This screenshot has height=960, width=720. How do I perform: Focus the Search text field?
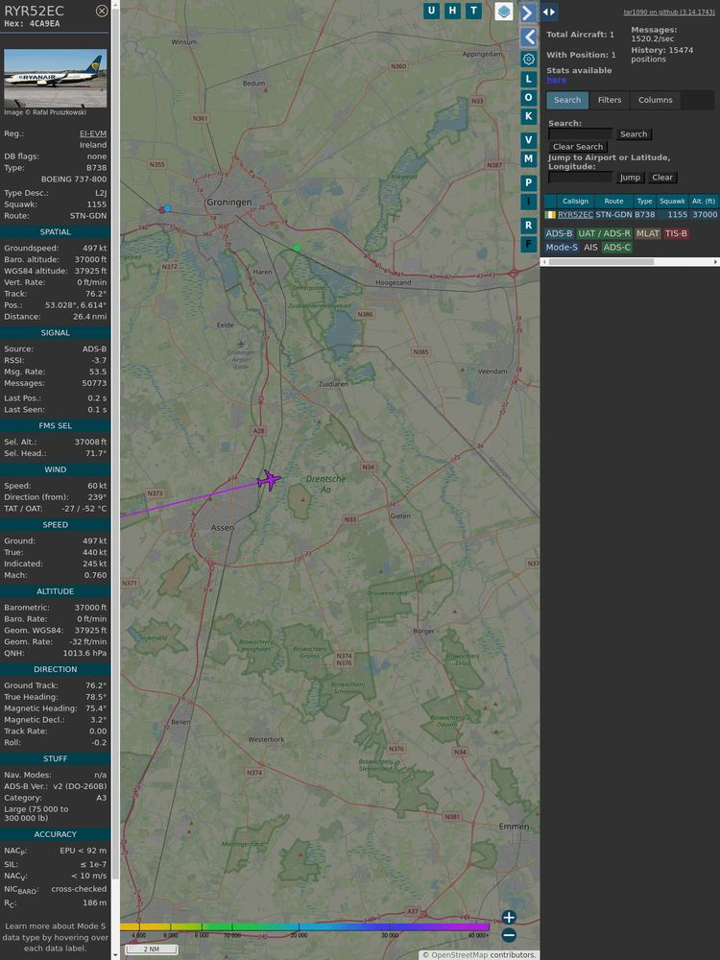coord(580,134)
